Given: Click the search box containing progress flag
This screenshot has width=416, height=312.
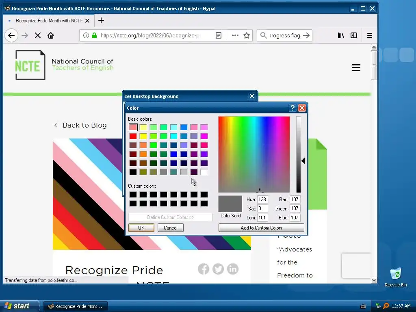Looking at the screenshot, I should click(x=285, y=35).
